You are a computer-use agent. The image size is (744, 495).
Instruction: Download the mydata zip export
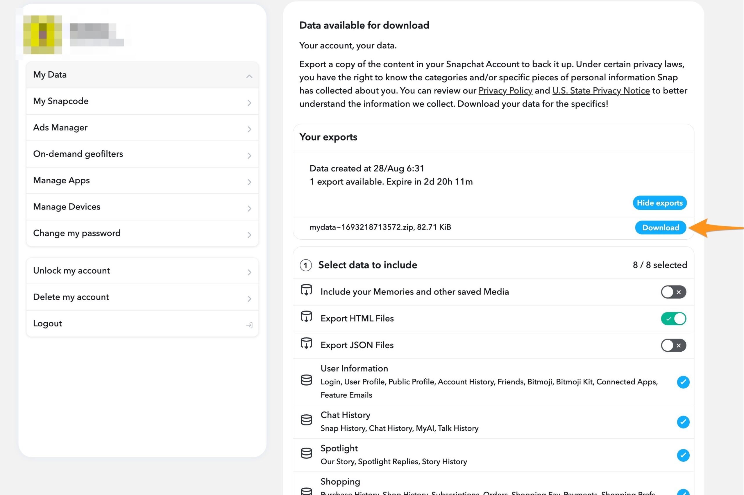click(660, 227)
